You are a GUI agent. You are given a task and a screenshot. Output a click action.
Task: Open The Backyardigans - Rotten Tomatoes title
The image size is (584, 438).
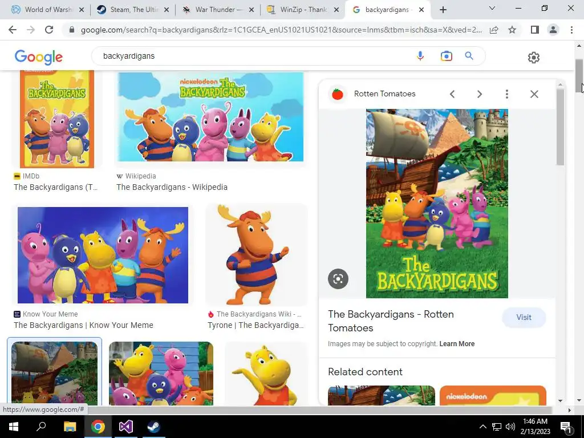[x=391, y=321]
